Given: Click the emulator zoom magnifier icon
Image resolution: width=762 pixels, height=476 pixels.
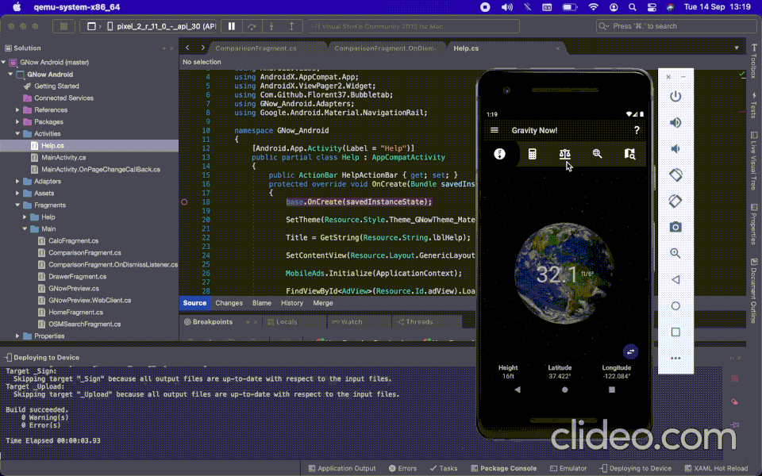Looking at the screenshot, I should tap(675, 253).
